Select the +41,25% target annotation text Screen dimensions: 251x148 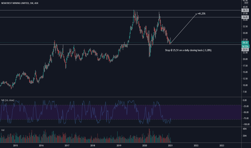pos(201,14)
